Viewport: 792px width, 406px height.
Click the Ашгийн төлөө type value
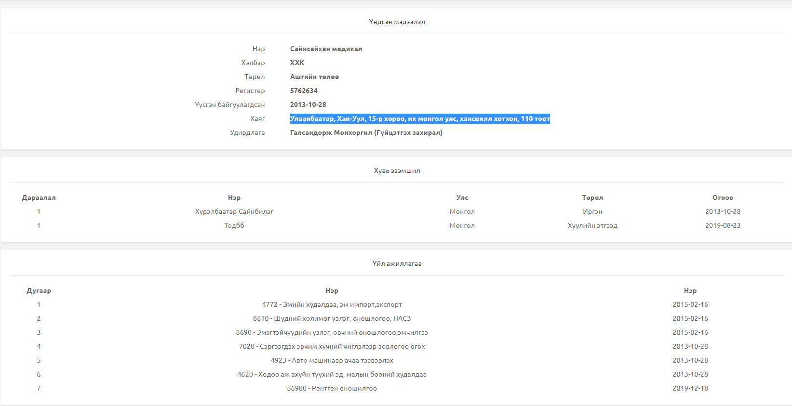point(314,77)
